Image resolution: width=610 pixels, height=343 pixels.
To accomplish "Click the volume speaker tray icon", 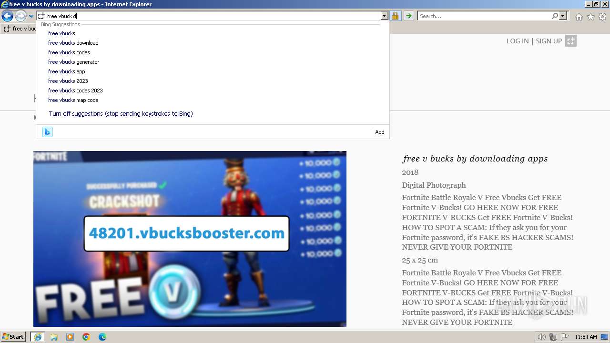I will tap(542, 337).
